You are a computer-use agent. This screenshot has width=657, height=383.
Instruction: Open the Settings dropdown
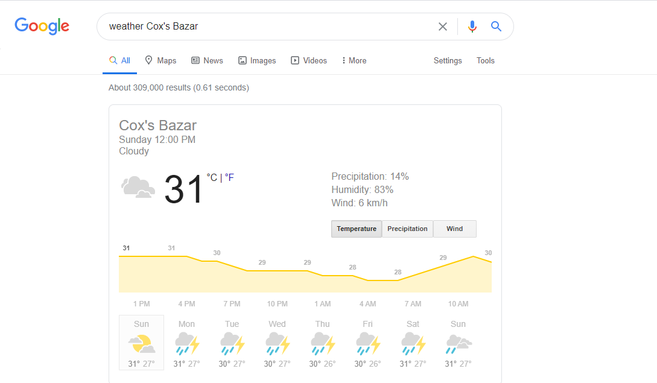[448, 61]
